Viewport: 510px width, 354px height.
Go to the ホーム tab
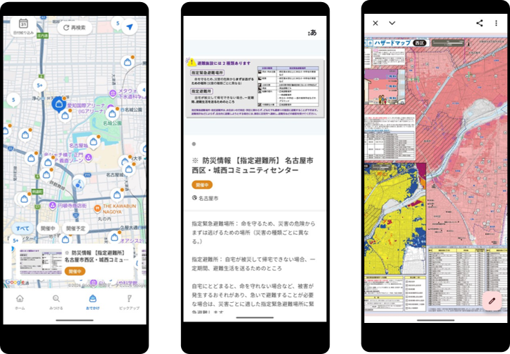20,302
